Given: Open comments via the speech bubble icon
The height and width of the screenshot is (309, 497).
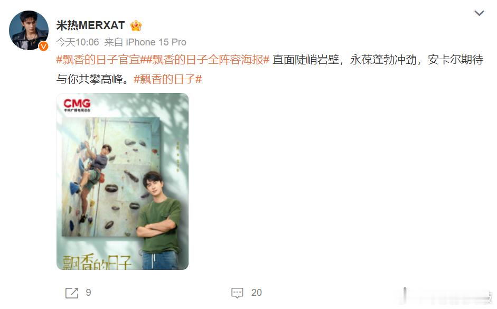Looking at the screenshot, I should 237,293.
